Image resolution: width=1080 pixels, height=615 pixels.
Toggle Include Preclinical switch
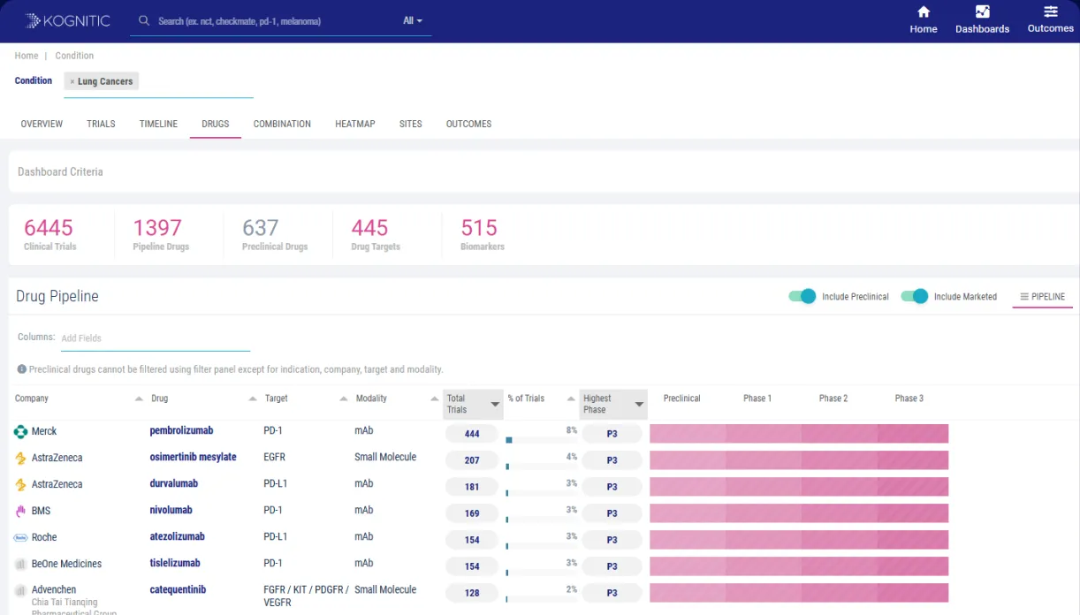tap(802, 296)
